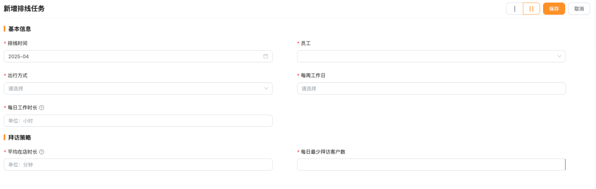Open the 员工 dropdown field
596x189 pixels.
tap(426, 56)
